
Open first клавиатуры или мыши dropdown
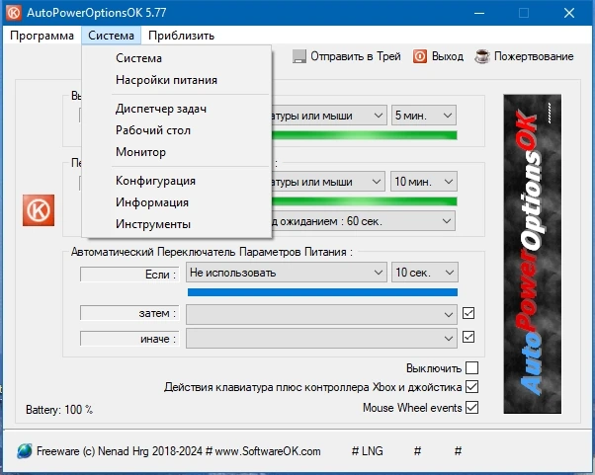tap(329, 116)
